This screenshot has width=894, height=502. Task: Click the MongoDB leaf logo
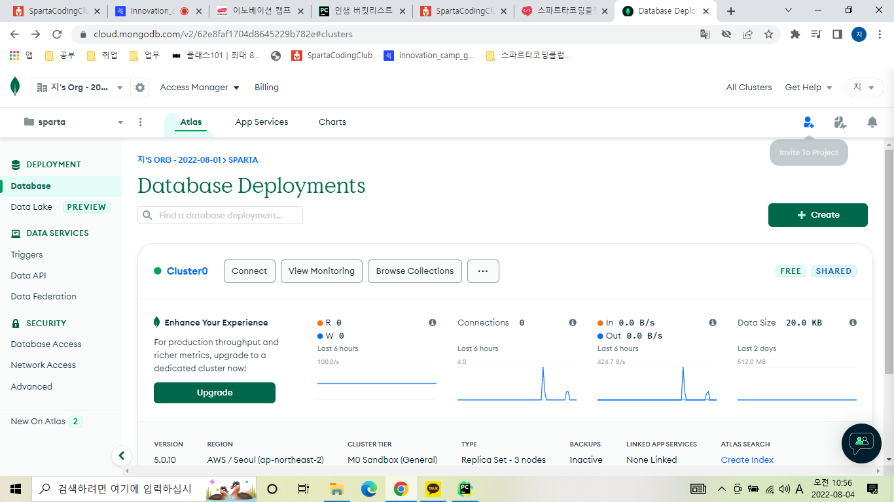15,87
